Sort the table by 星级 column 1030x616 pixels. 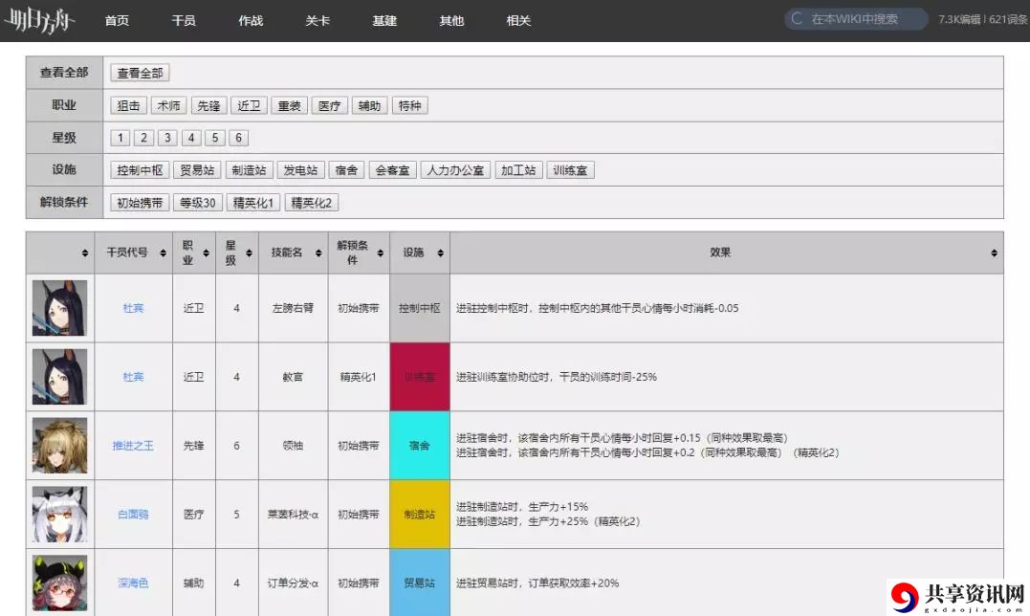coord(249,253)
